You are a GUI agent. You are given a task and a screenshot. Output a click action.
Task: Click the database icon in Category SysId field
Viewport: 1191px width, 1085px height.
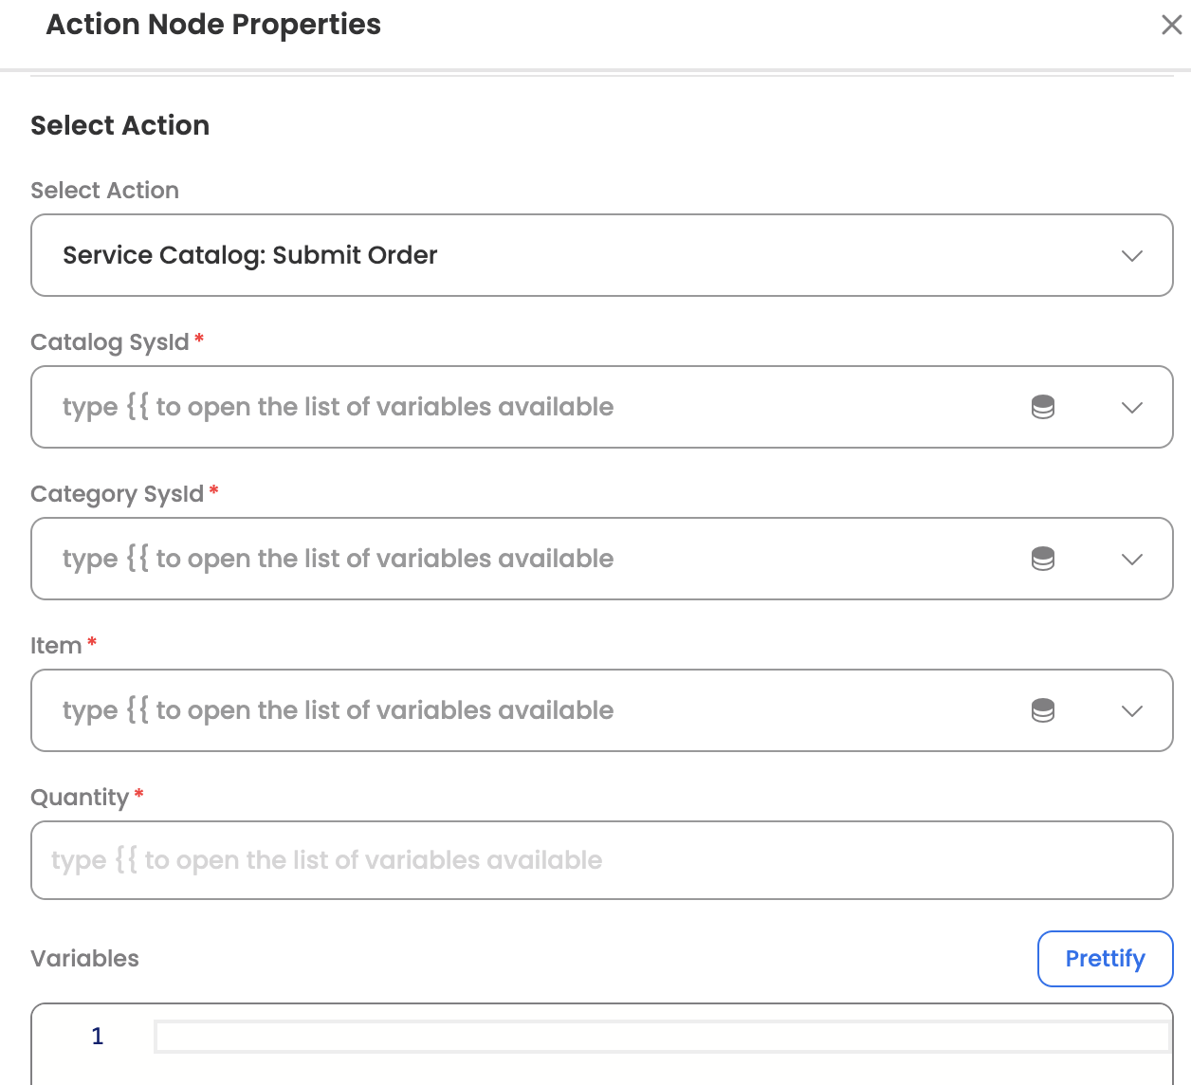pyautogui.click(x=1043, y=559)
